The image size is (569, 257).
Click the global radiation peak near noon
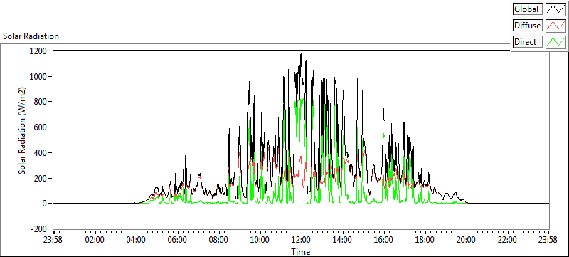(301, 54)
